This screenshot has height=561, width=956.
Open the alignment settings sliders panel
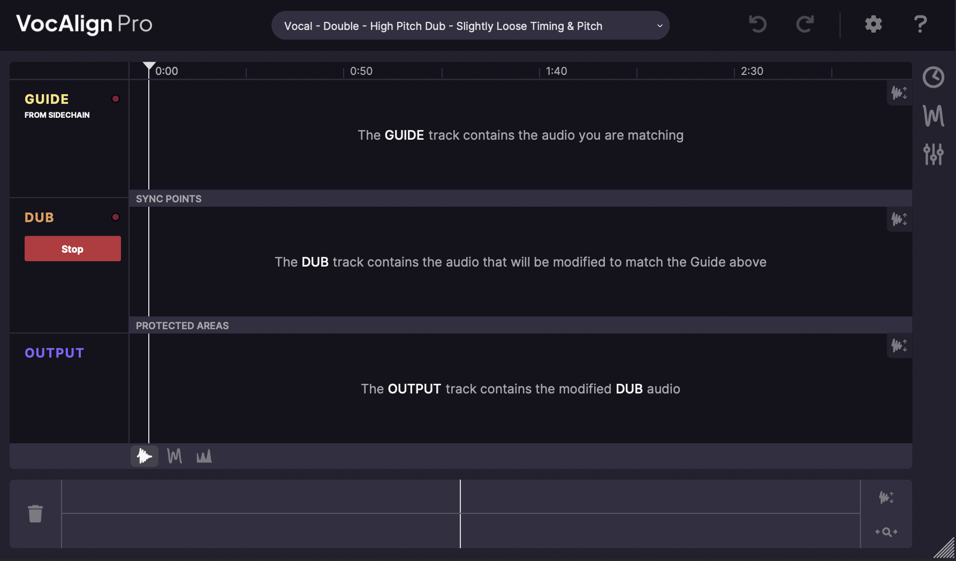coord(934,154)
